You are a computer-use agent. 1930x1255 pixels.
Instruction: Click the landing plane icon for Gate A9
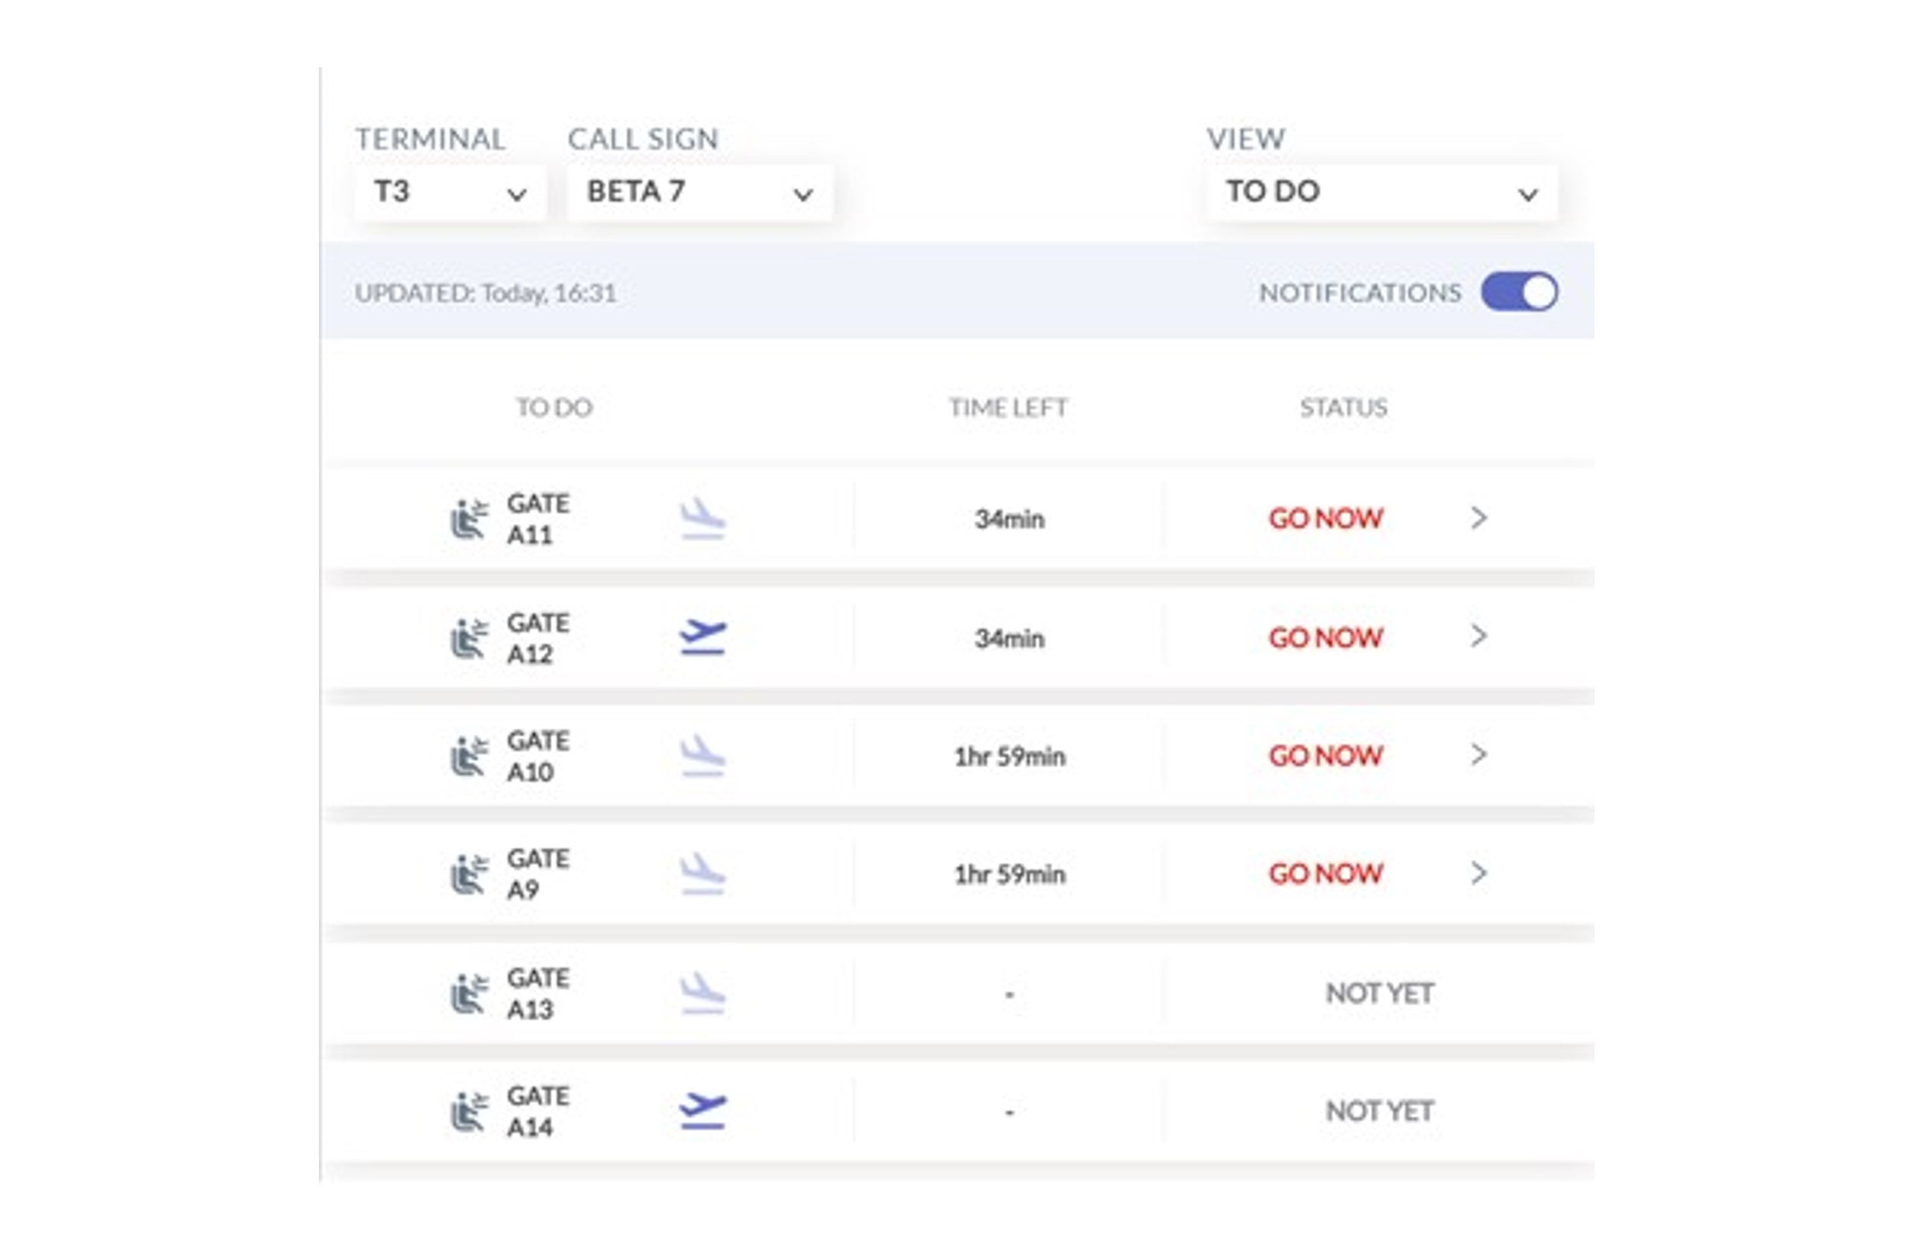[702, 874]
